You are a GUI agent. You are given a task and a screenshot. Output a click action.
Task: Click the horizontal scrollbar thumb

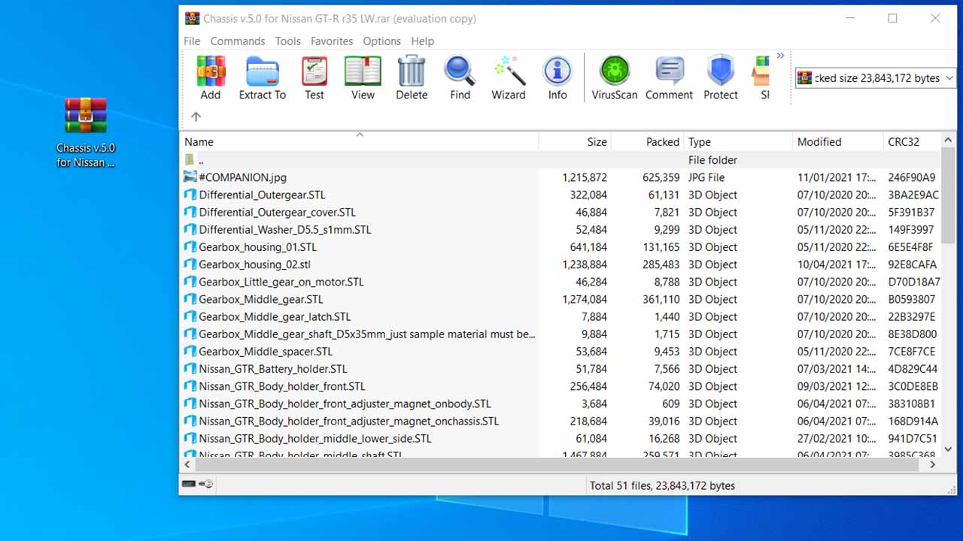pos(557,464)
